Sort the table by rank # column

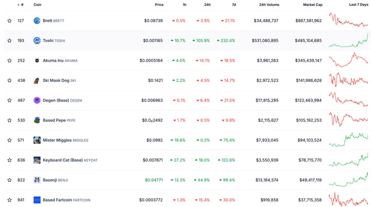(22, 4)
